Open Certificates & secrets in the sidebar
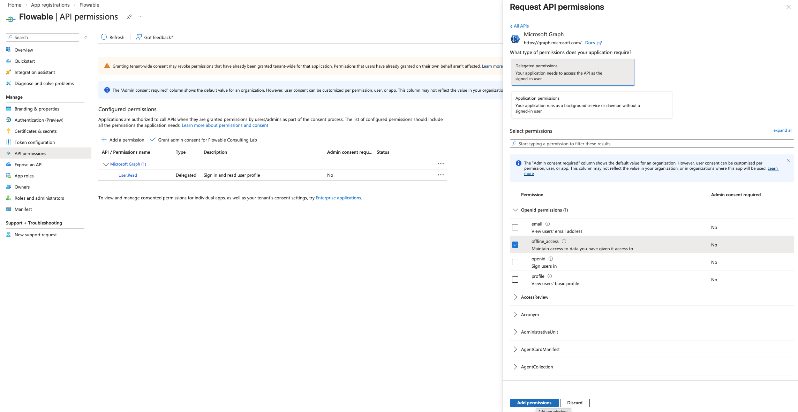 pyautogui.click(x=35, y=131)
